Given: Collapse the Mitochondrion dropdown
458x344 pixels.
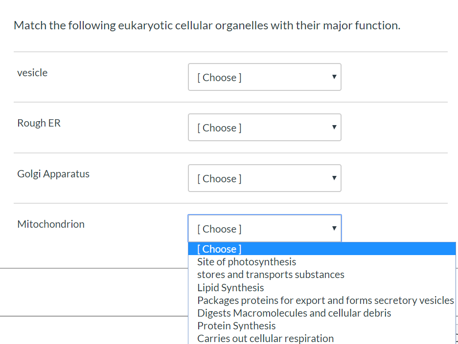Looking at the screenshot, I should click(264, 228).
